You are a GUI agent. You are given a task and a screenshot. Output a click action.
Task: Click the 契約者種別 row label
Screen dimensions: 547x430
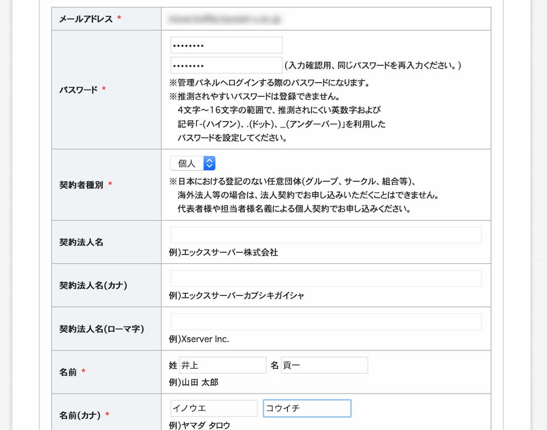click(x=82, y=185)
